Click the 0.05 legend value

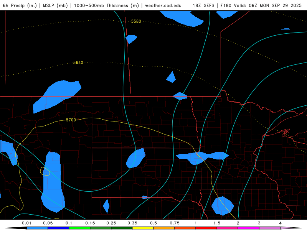[x=48, y=223]
